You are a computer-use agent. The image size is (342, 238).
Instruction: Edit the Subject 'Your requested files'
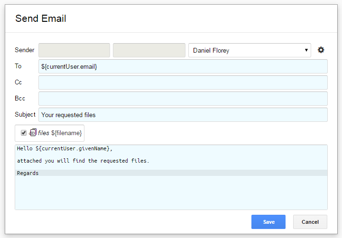point(183,115)
